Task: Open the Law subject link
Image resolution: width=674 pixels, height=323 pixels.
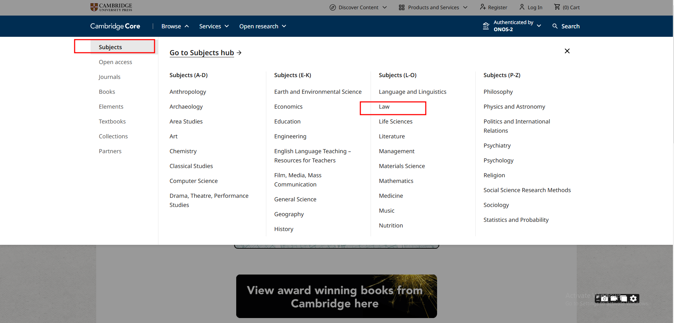Action: click(384, 107)
